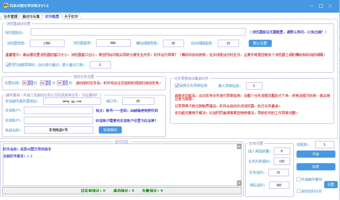This screenshot has width=340, height=200.
Task: Open the 描述与采集 tab
Action: (x=31, y=17)
